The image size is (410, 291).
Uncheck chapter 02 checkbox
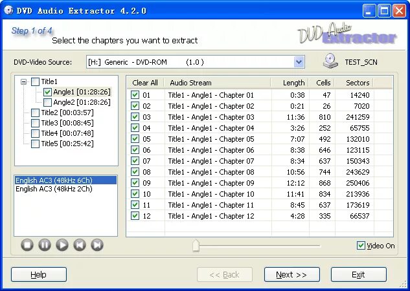point(135,105)
